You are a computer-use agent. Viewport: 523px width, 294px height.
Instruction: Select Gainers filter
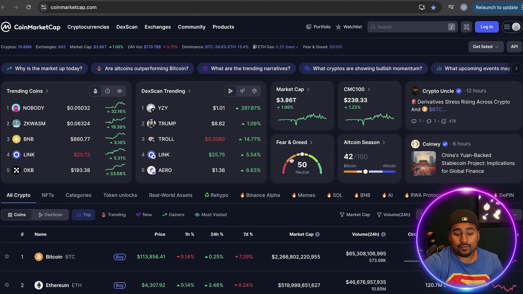click(173, 215)
